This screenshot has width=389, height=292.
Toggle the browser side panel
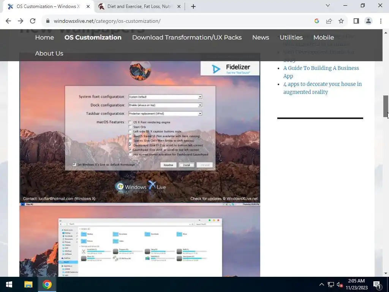click(x=356, y=21)
